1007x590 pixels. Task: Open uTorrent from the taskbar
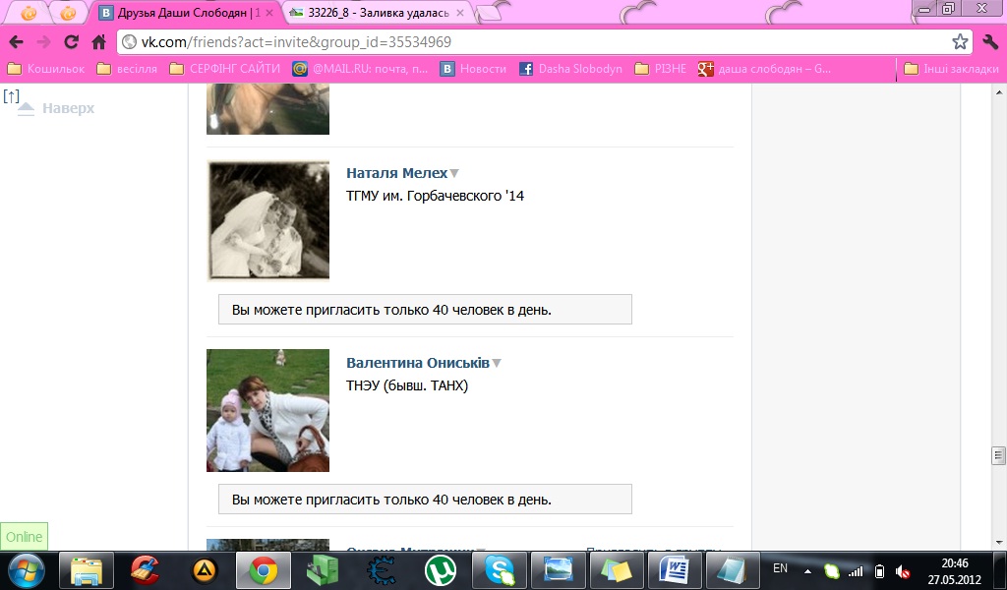(441, 570)
